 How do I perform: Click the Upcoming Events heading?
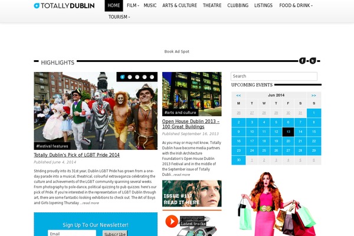pos(252,85)
